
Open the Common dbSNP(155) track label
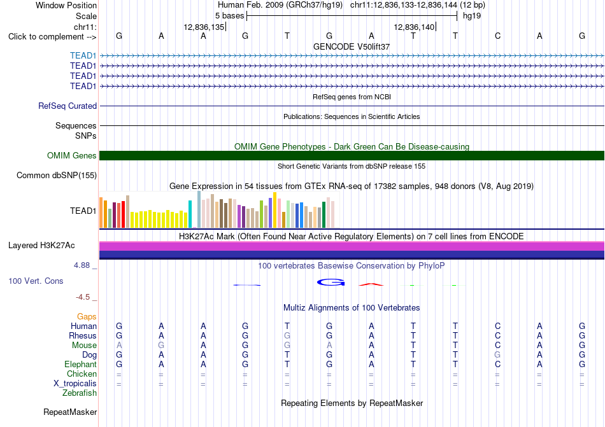tap(57, 176)
